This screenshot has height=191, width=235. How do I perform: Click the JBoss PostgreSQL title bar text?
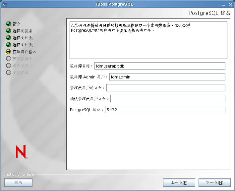click(x=114, y=4)
